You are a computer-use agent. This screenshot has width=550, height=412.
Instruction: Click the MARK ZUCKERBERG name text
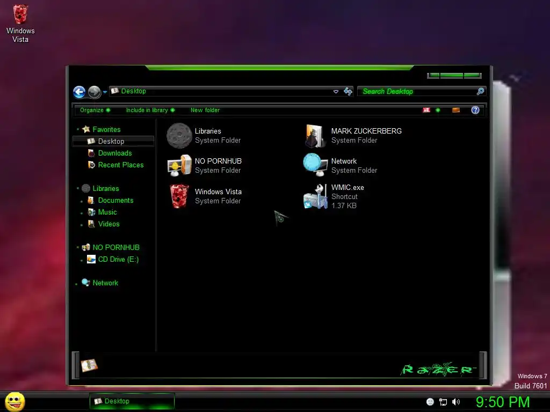point(366,131)
